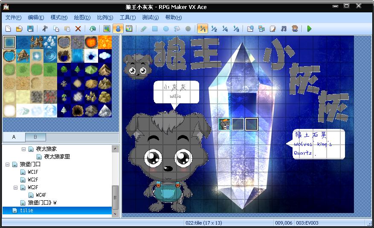Pick the snowy mountain tile in palette
This screenshot has width=374, height=228.
[105, 110]
